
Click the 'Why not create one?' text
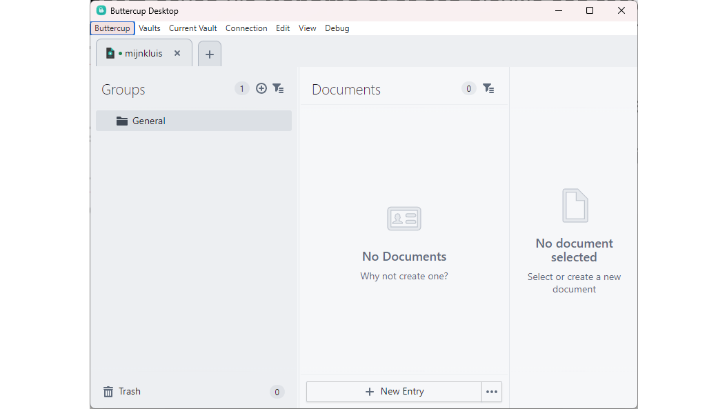(404, 277)
